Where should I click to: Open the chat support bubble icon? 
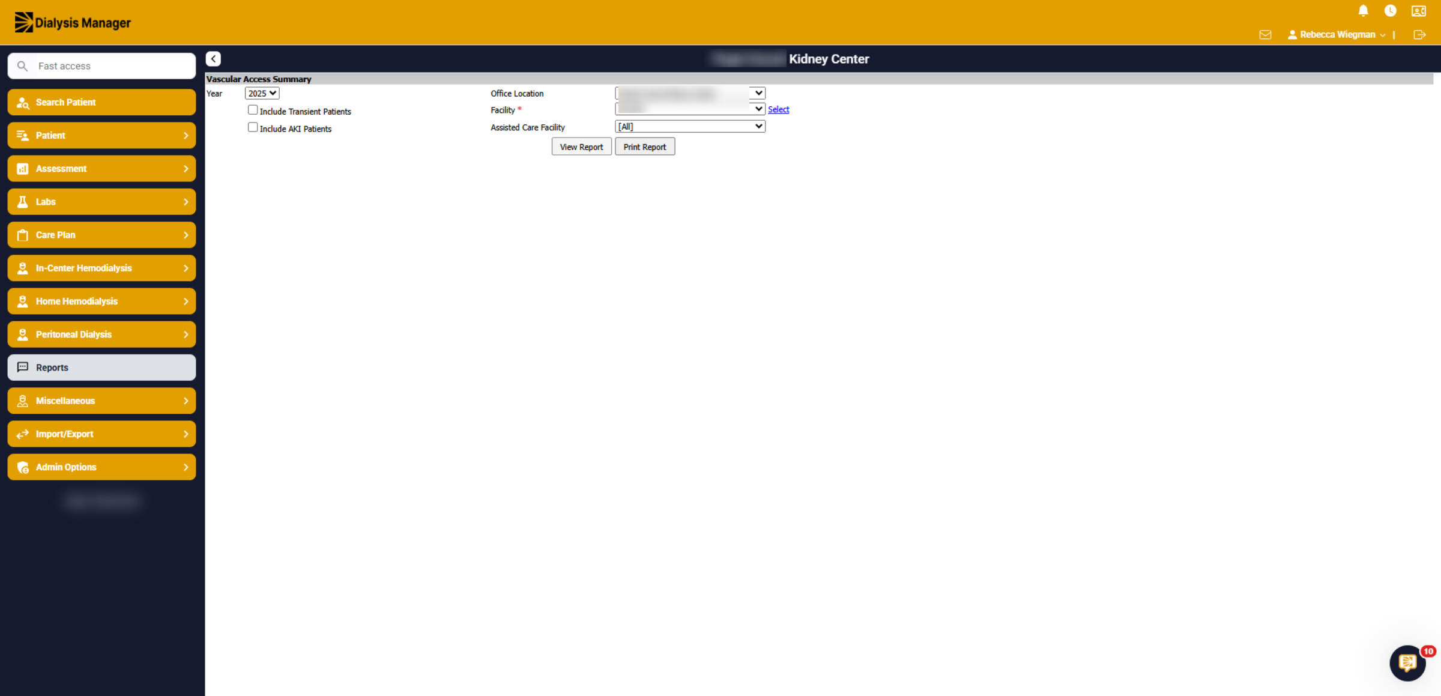pos(1407,663)
